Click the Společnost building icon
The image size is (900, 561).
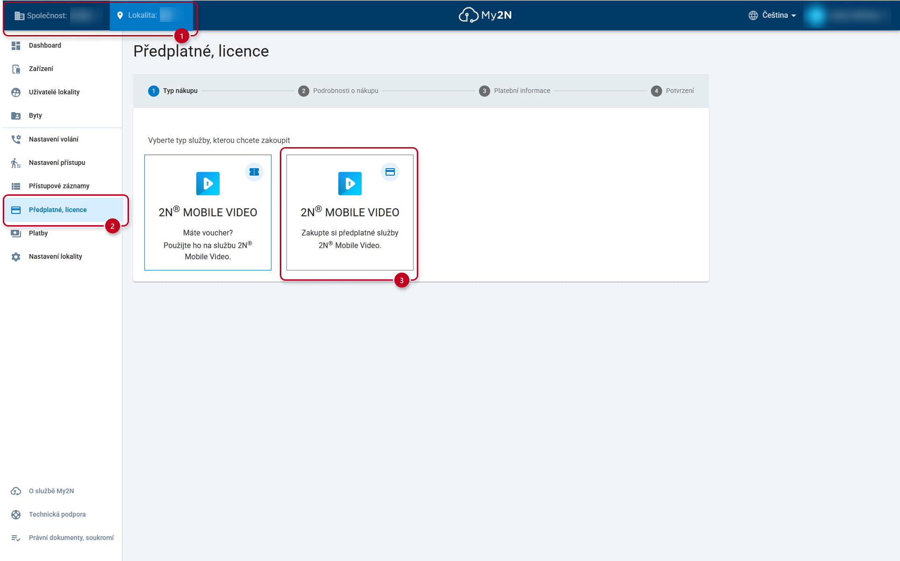tap(19, 15)
